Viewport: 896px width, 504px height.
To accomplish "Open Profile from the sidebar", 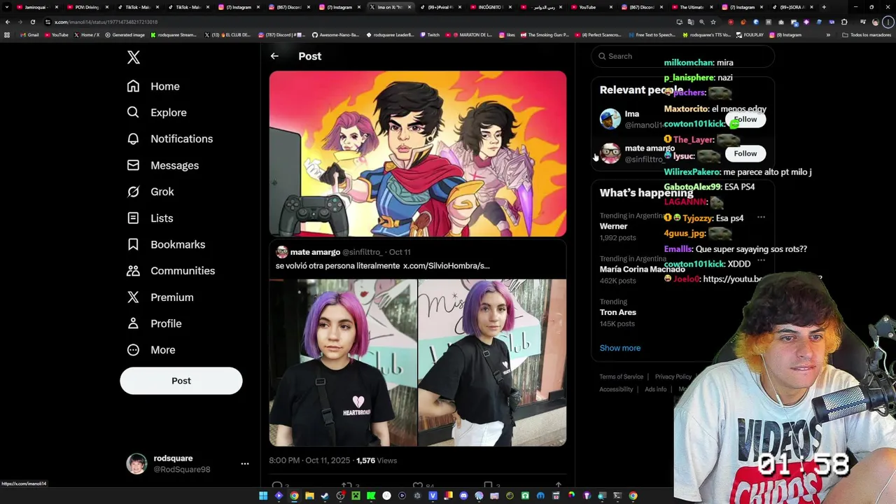I will tap(154, 323).
